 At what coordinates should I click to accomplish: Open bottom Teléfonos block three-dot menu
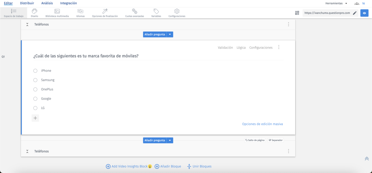pyautogui.click(x=289, y=151)
